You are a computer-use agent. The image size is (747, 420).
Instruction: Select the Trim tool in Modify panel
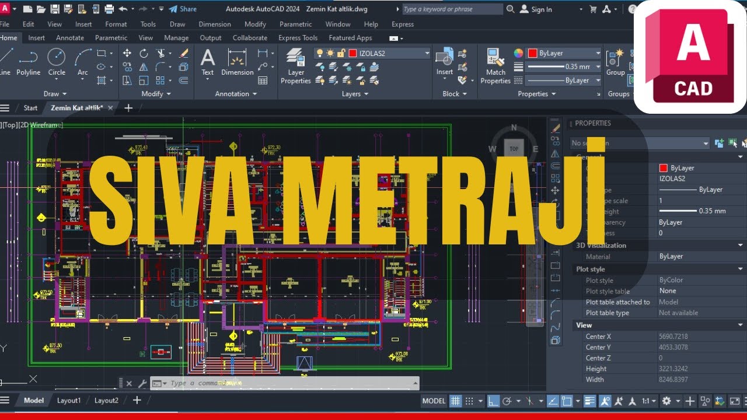pos(161,53)
